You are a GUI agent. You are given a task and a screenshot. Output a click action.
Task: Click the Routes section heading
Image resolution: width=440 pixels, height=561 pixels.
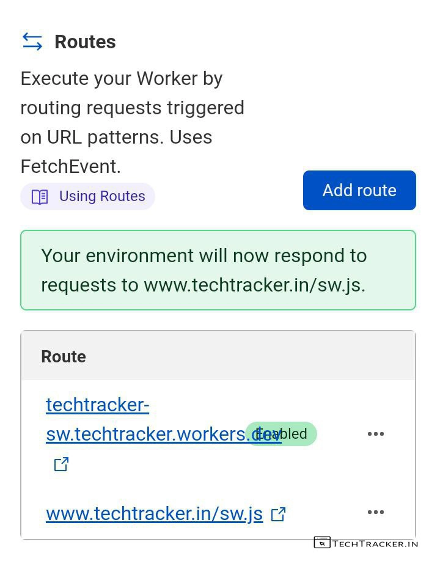(x=85, y=42)
